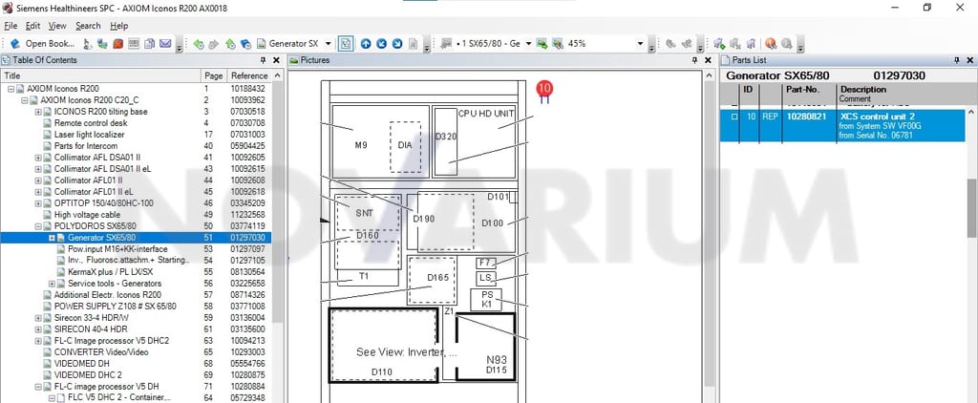This screenshot has height=403, width=978.
Task: Tick the checkbox for part ID 10
Action: click(734, 117)
